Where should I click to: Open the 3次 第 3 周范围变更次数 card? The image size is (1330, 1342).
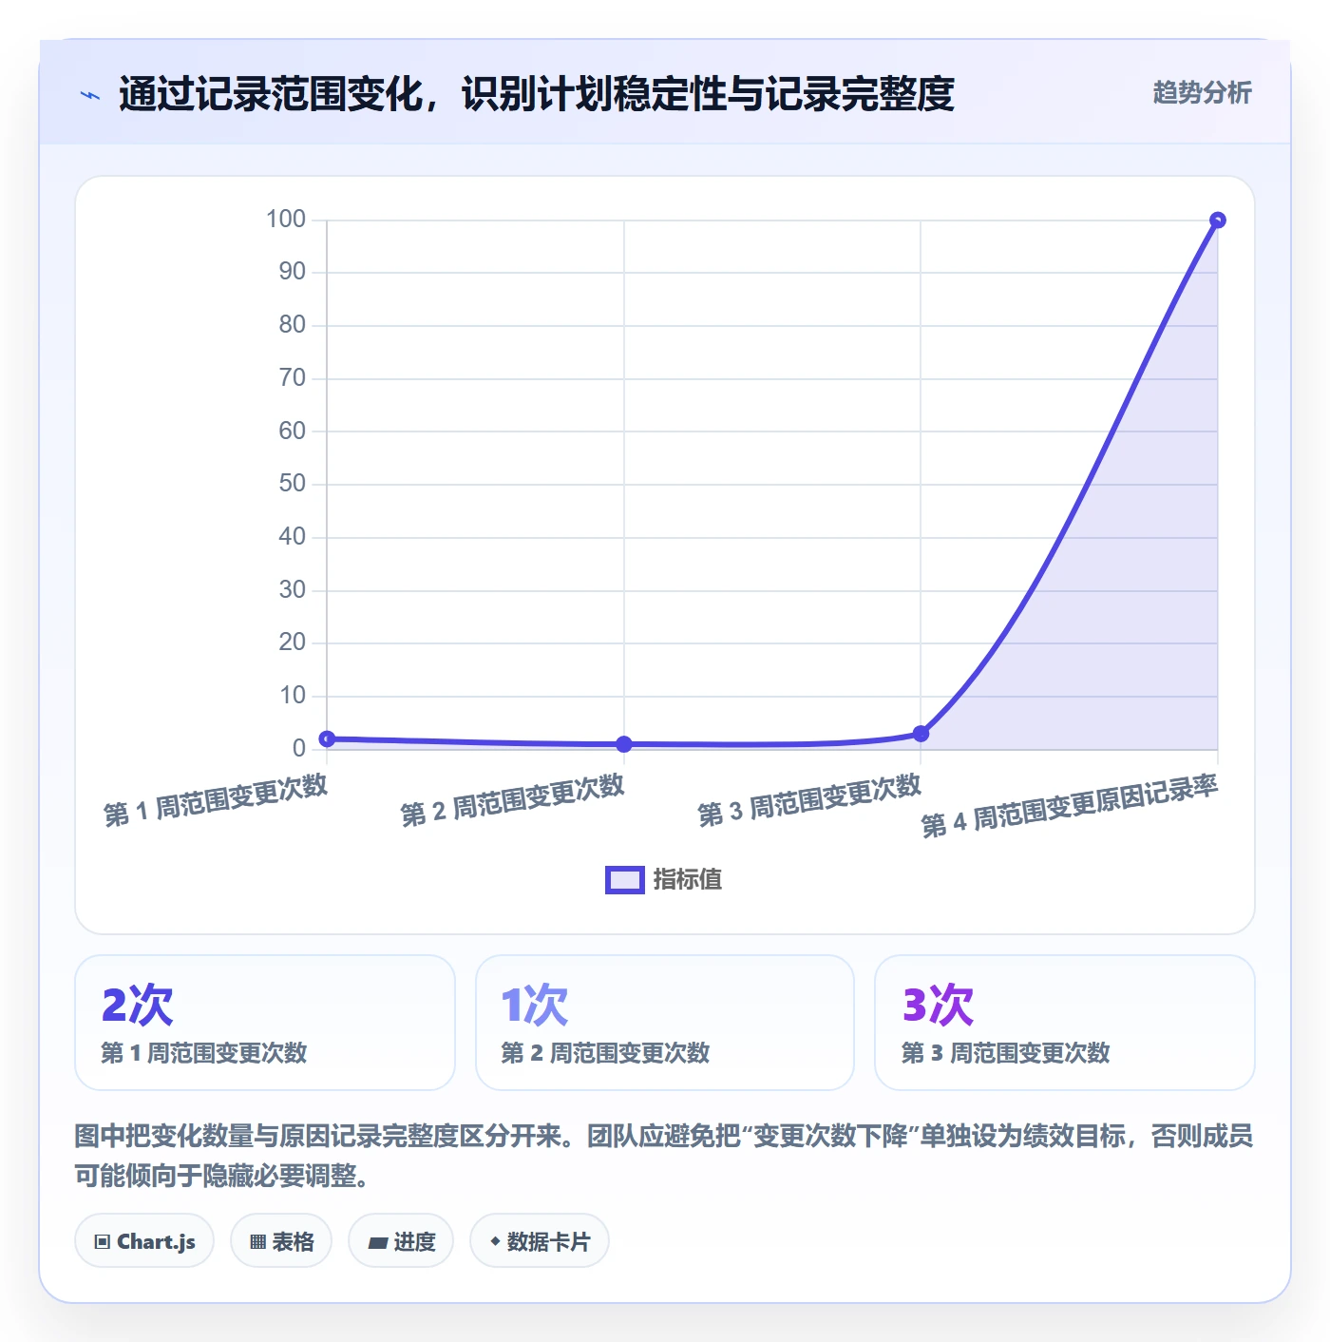pyautogui.click(x=1065, y=1023)
